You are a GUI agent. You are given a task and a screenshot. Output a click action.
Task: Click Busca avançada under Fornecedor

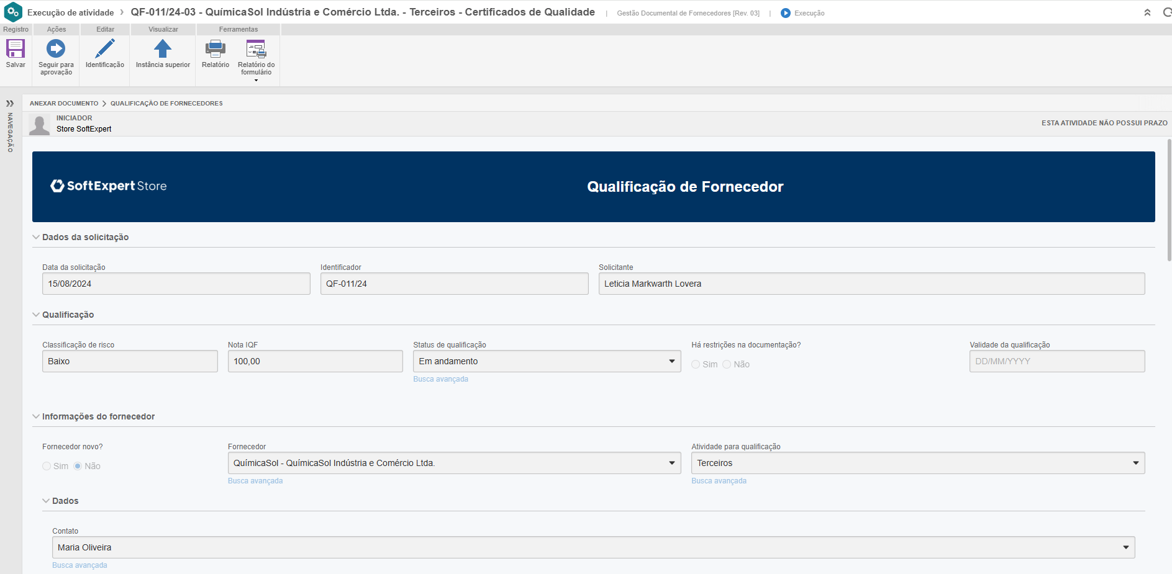[x=255, y=481]
